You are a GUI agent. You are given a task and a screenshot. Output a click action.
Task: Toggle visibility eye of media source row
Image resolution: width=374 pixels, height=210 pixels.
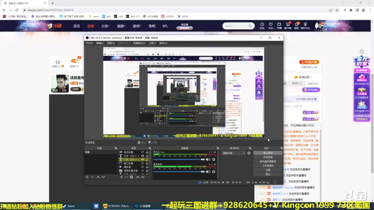pyautogui.click(x=143, y=167)
